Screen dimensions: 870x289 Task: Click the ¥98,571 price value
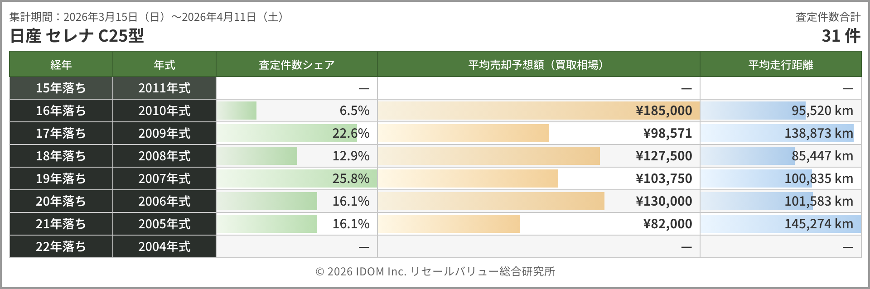[x=667, y=133]
